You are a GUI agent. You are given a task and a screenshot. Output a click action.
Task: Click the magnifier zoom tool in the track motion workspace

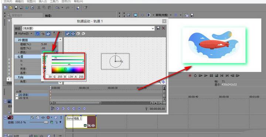[x=159, y=82]
